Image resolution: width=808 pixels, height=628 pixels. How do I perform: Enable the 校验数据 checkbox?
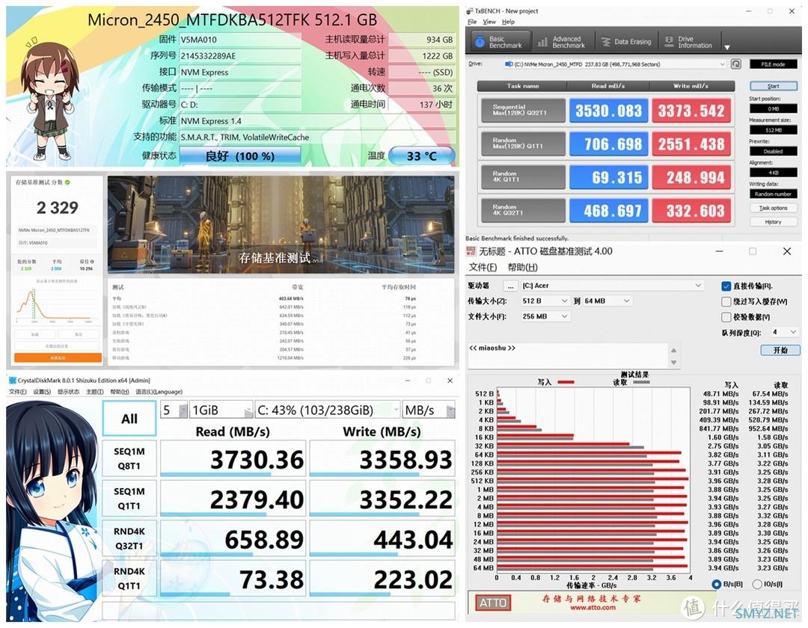click(726, 317)
